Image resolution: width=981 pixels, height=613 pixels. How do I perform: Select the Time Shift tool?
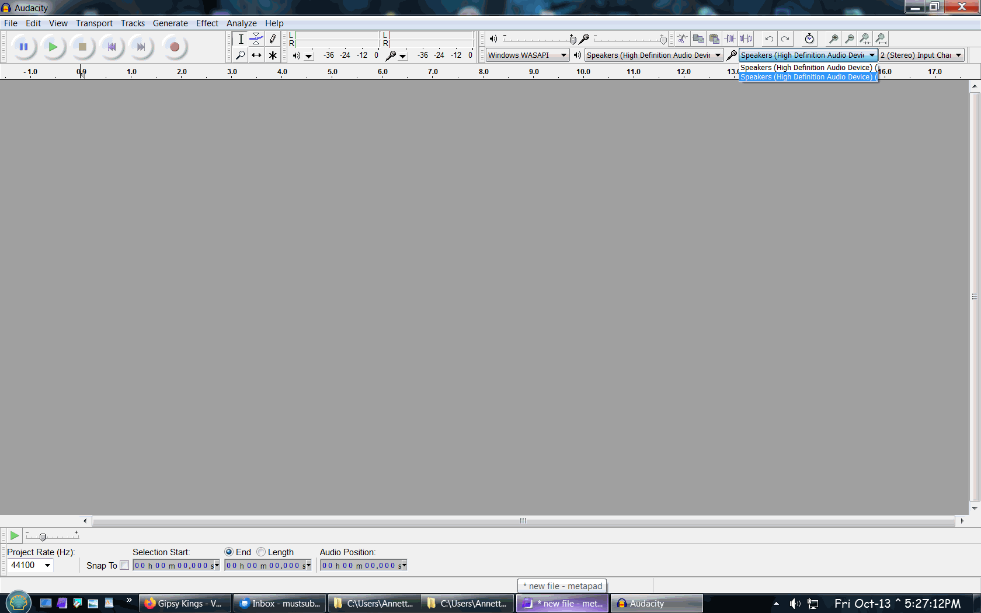(x=256, y=55)
